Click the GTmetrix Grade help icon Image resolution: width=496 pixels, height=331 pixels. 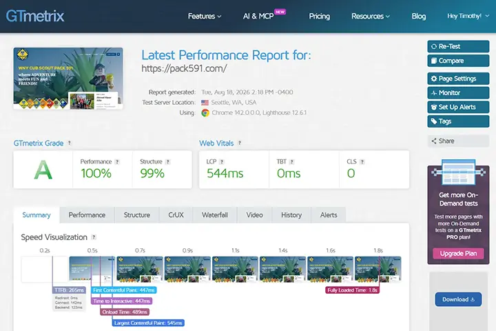(70, 143)
